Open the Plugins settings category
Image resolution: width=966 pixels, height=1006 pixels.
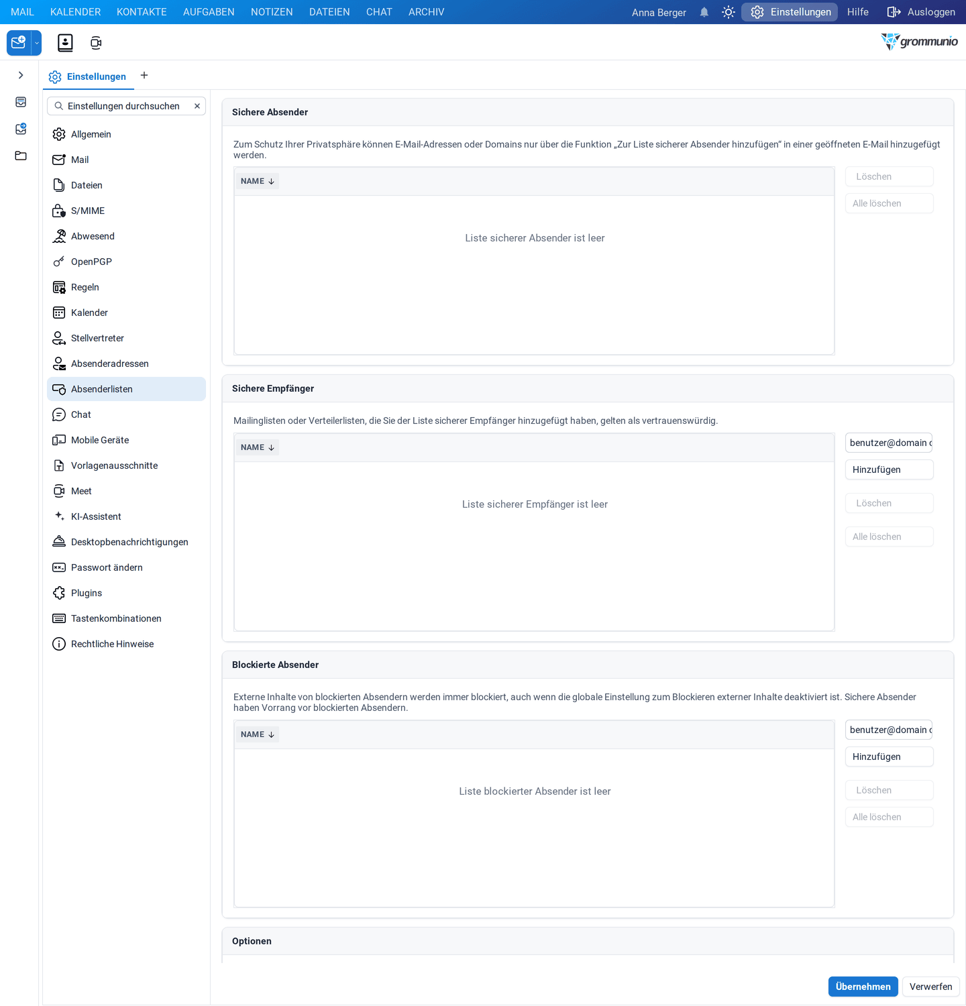pyautogui.click(x=126, y=593)
